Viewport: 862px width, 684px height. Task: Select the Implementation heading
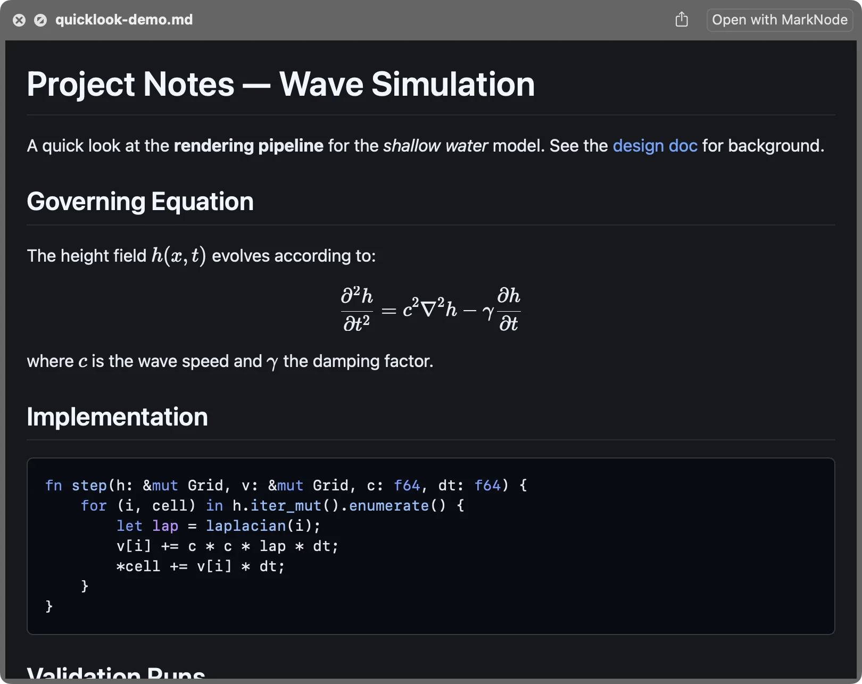pyautogui.click(x=118, y=416)
